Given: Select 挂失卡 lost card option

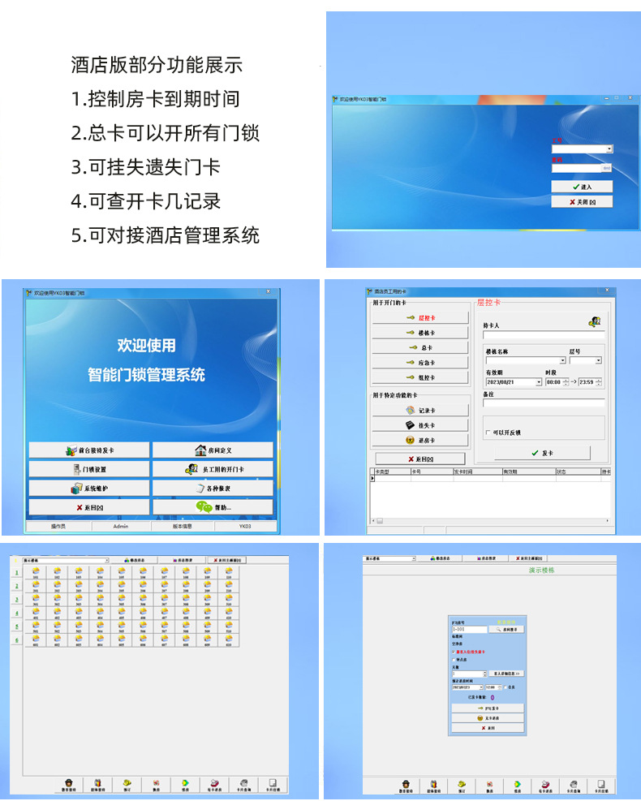Looking at the screenshot, I should click(420, 425).
